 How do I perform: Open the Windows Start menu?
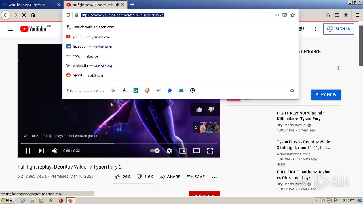click(8, 200)
